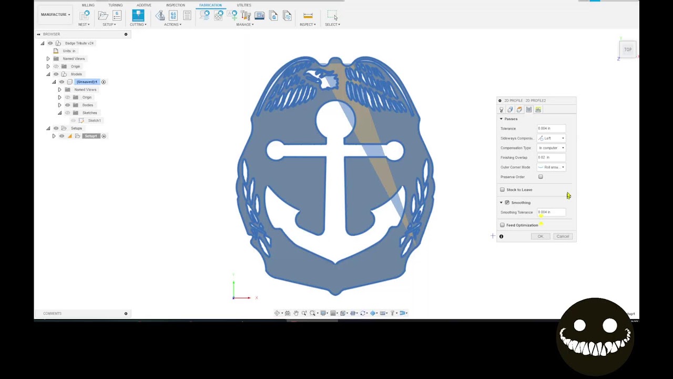The height and width of the screenshot is (379, 673).
Task: Switch to the ADDITIVE tab
Action: (x=144, y=5)
